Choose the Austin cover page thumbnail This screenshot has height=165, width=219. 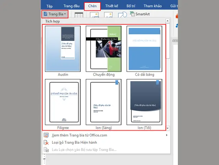click(63, 48)
